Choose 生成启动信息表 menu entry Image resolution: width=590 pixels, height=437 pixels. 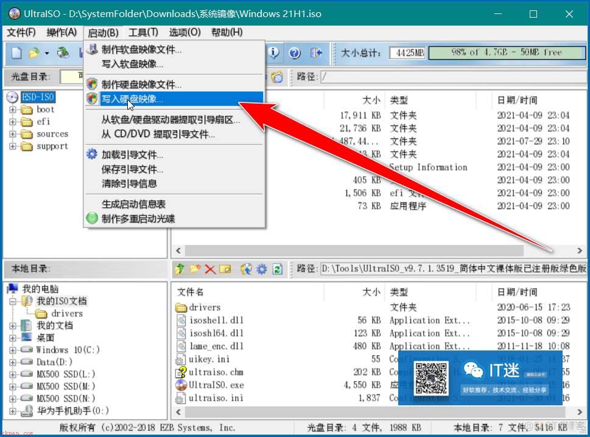[174, 204]
